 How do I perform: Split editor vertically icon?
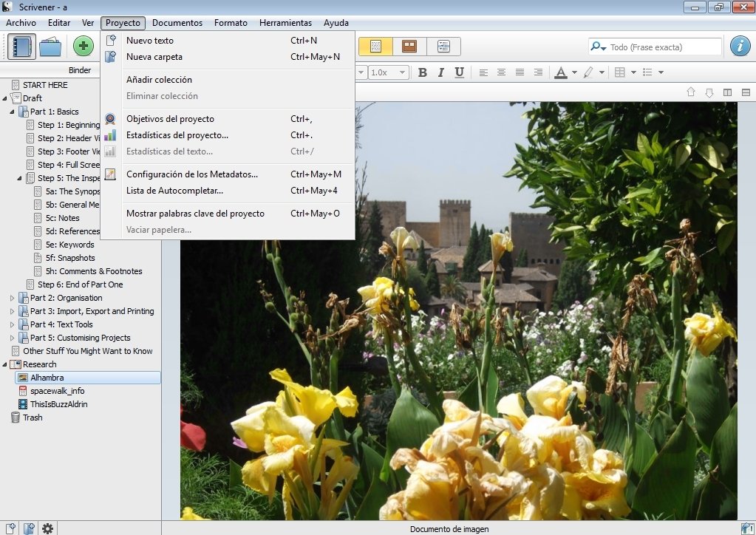[728, 92]
